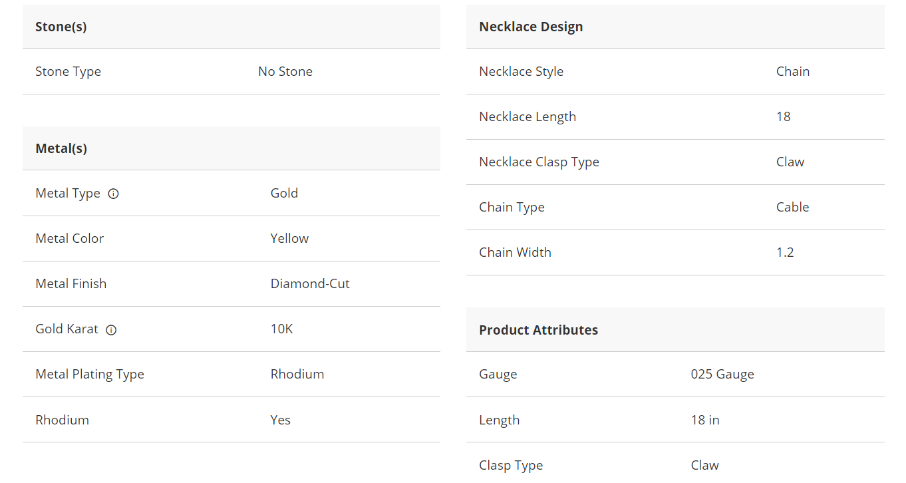Select the '025 Gauge' value text
The image size is (906, 483).
(722, 374)
